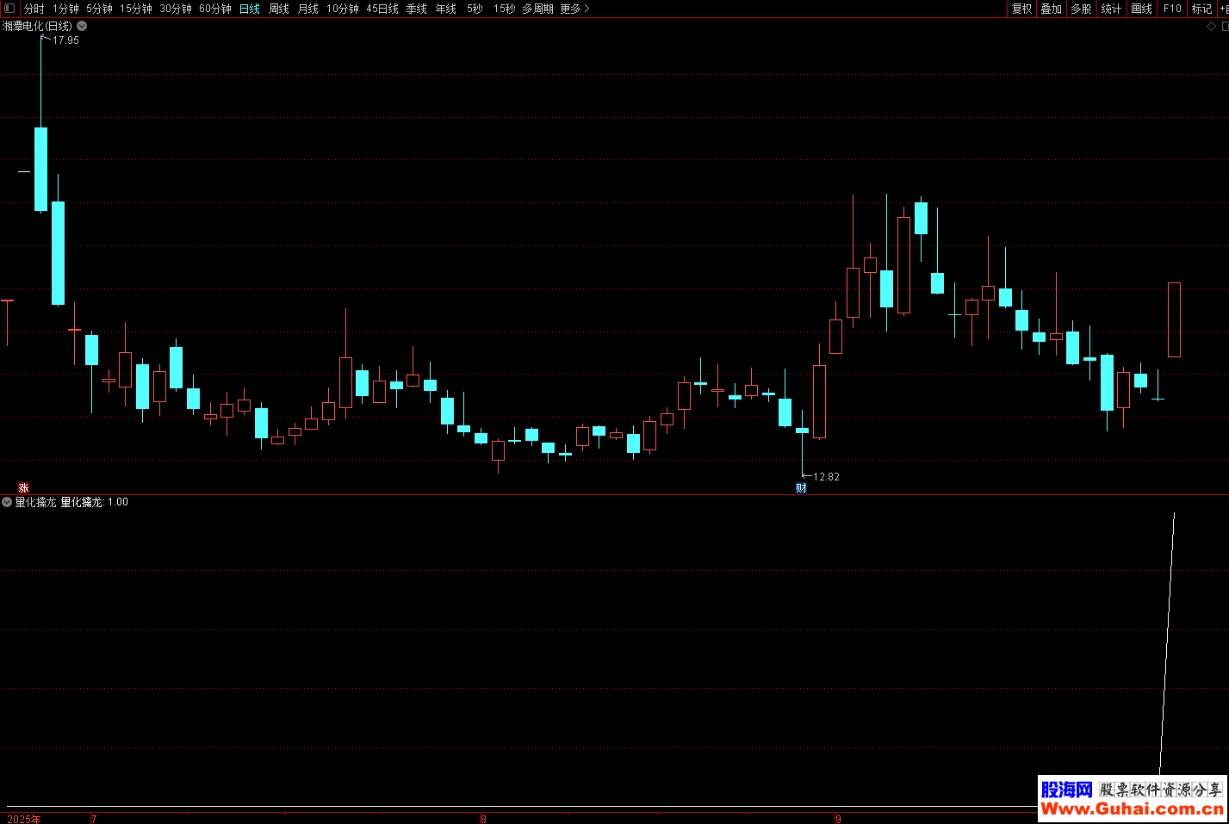The width and height of the screenshot is (1229, 824).
Task: Click the blue 财 marker below the candles
Action: point(801,488)
